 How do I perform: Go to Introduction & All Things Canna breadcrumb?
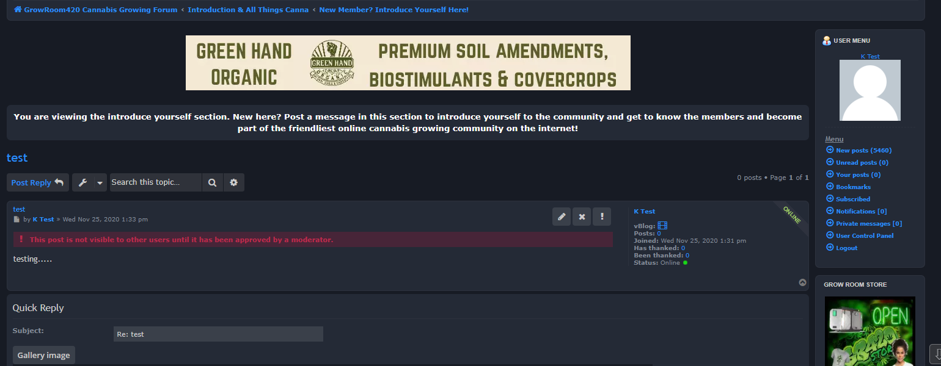pyautogui.click(x=248, y=10)
